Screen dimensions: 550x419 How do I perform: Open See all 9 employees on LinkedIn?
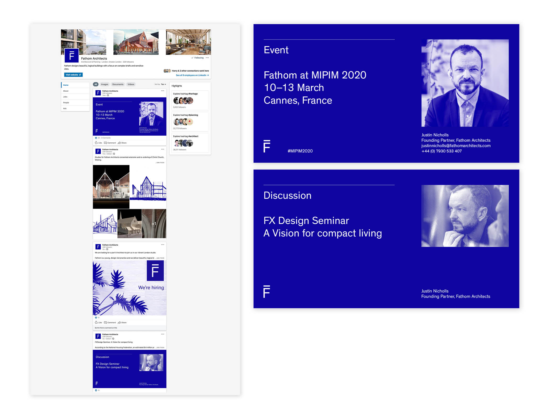(192, 75)
